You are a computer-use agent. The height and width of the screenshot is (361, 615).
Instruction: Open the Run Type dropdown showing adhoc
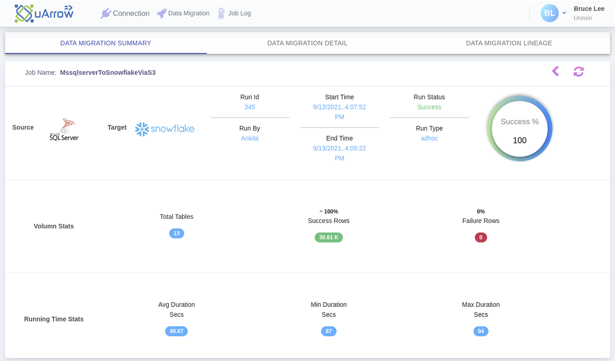coord(429,138)
